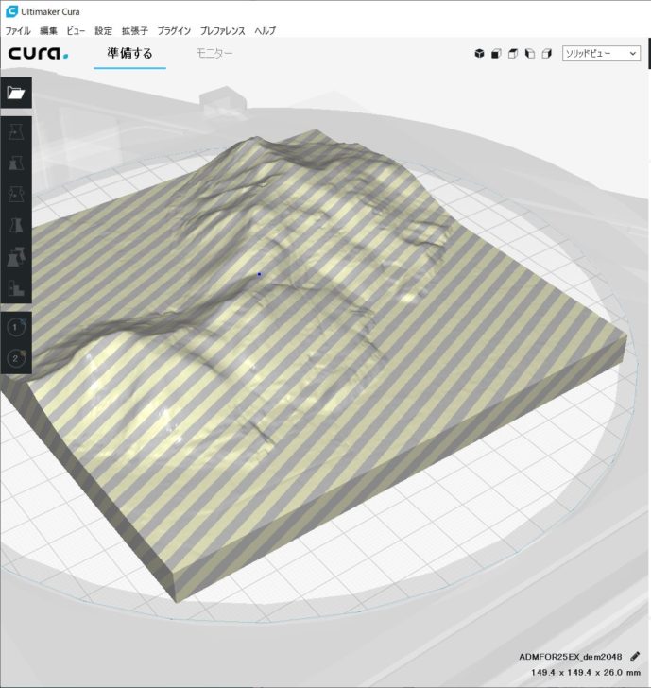The height and width of the screenshot is (688, 651).
Task: Switch to right side view cube icon
Action: (x=546, y=54)
